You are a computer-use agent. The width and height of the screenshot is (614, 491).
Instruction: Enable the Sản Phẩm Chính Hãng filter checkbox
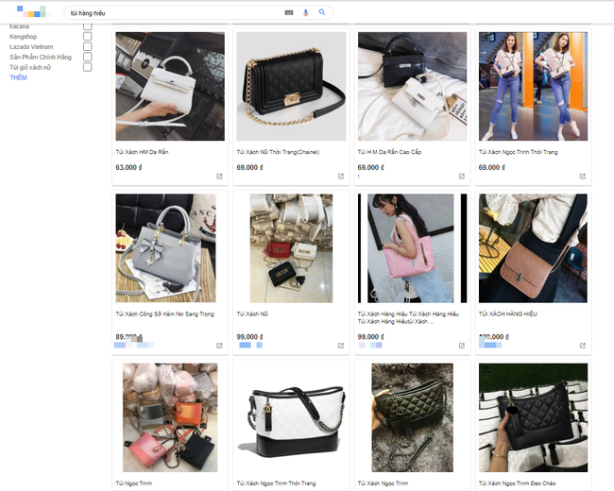[x=88, y=57]
